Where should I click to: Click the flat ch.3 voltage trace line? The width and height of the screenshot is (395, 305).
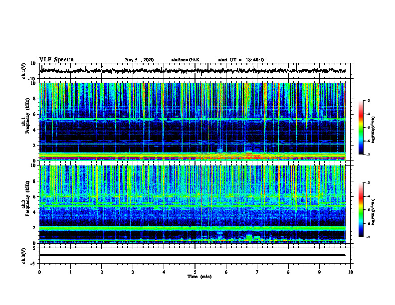(x=192, y=255)
